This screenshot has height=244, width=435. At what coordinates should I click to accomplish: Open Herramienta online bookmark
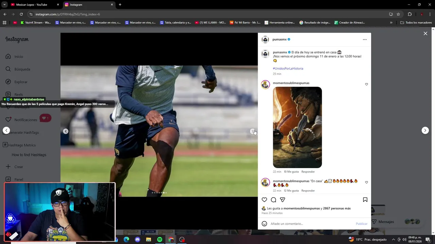(x=280, y=23)
